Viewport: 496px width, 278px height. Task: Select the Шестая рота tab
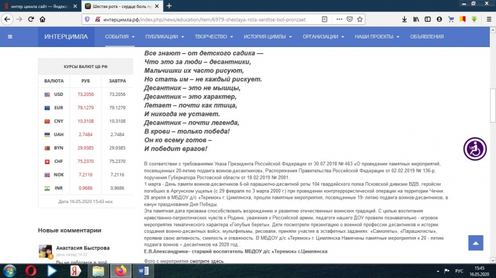(x=122, y=6)
